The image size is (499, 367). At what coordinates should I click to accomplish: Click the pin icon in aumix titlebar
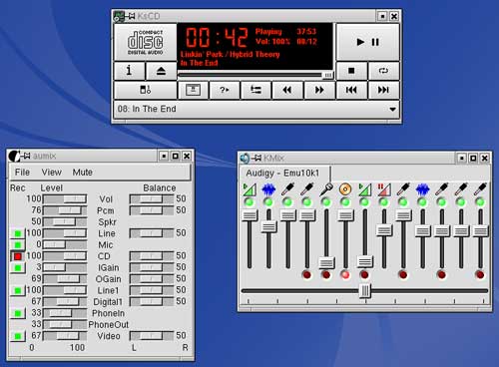tap(26, 156)
